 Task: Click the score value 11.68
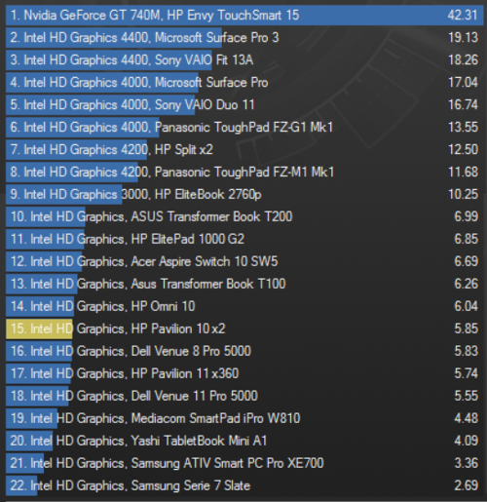pyautogui.click(x=463, y=172)
